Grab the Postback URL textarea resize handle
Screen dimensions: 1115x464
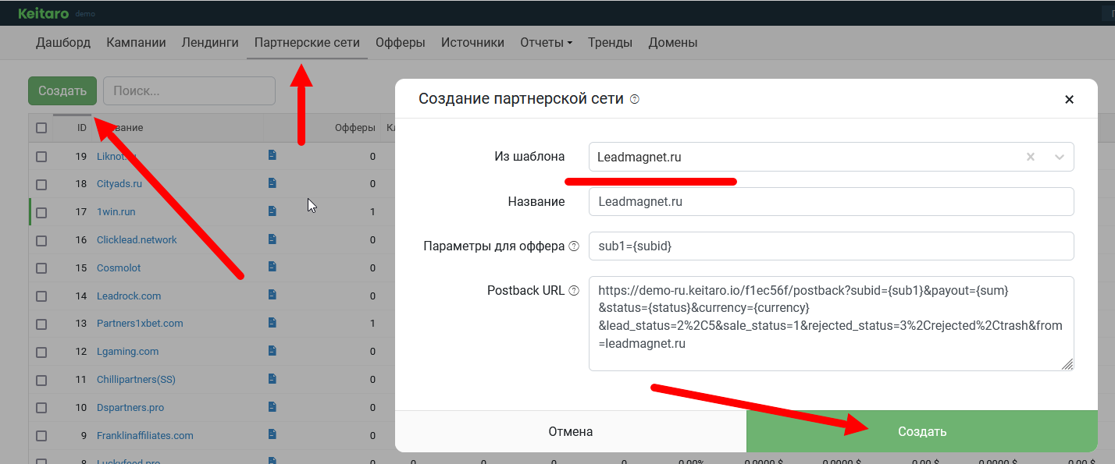click(1067, 364)
